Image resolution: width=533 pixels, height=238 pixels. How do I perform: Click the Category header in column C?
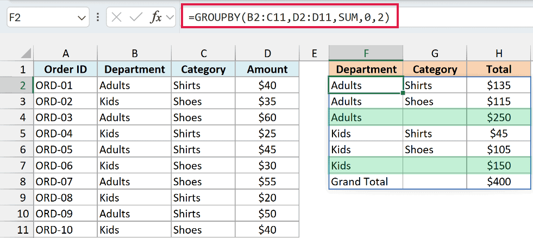coord(203,70)
